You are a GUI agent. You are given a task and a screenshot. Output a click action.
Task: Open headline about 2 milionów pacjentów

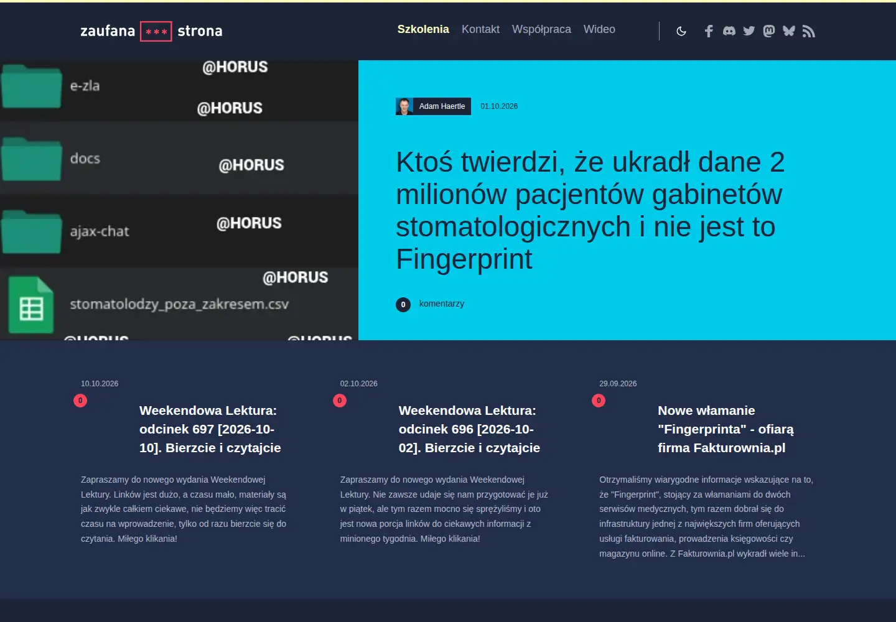coord(590,210)
